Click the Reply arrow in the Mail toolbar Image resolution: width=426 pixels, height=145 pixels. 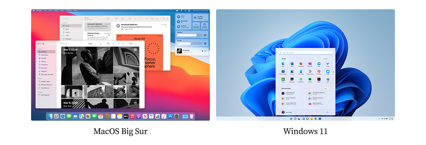pyautogui.click(x=147, y=19)
